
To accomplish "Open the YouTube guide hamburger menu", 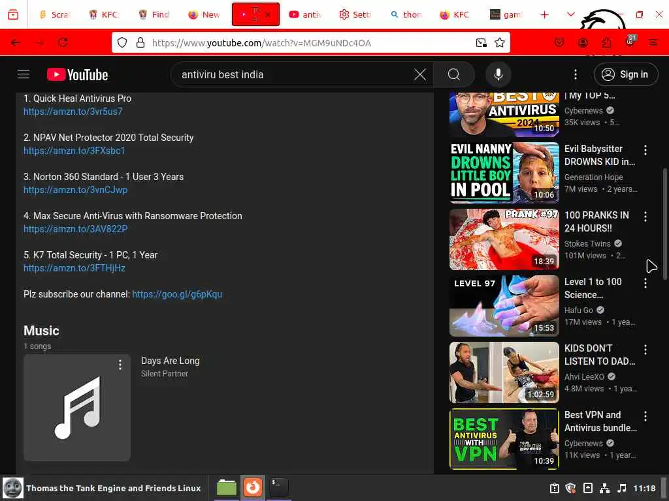I will coord(24,74).
